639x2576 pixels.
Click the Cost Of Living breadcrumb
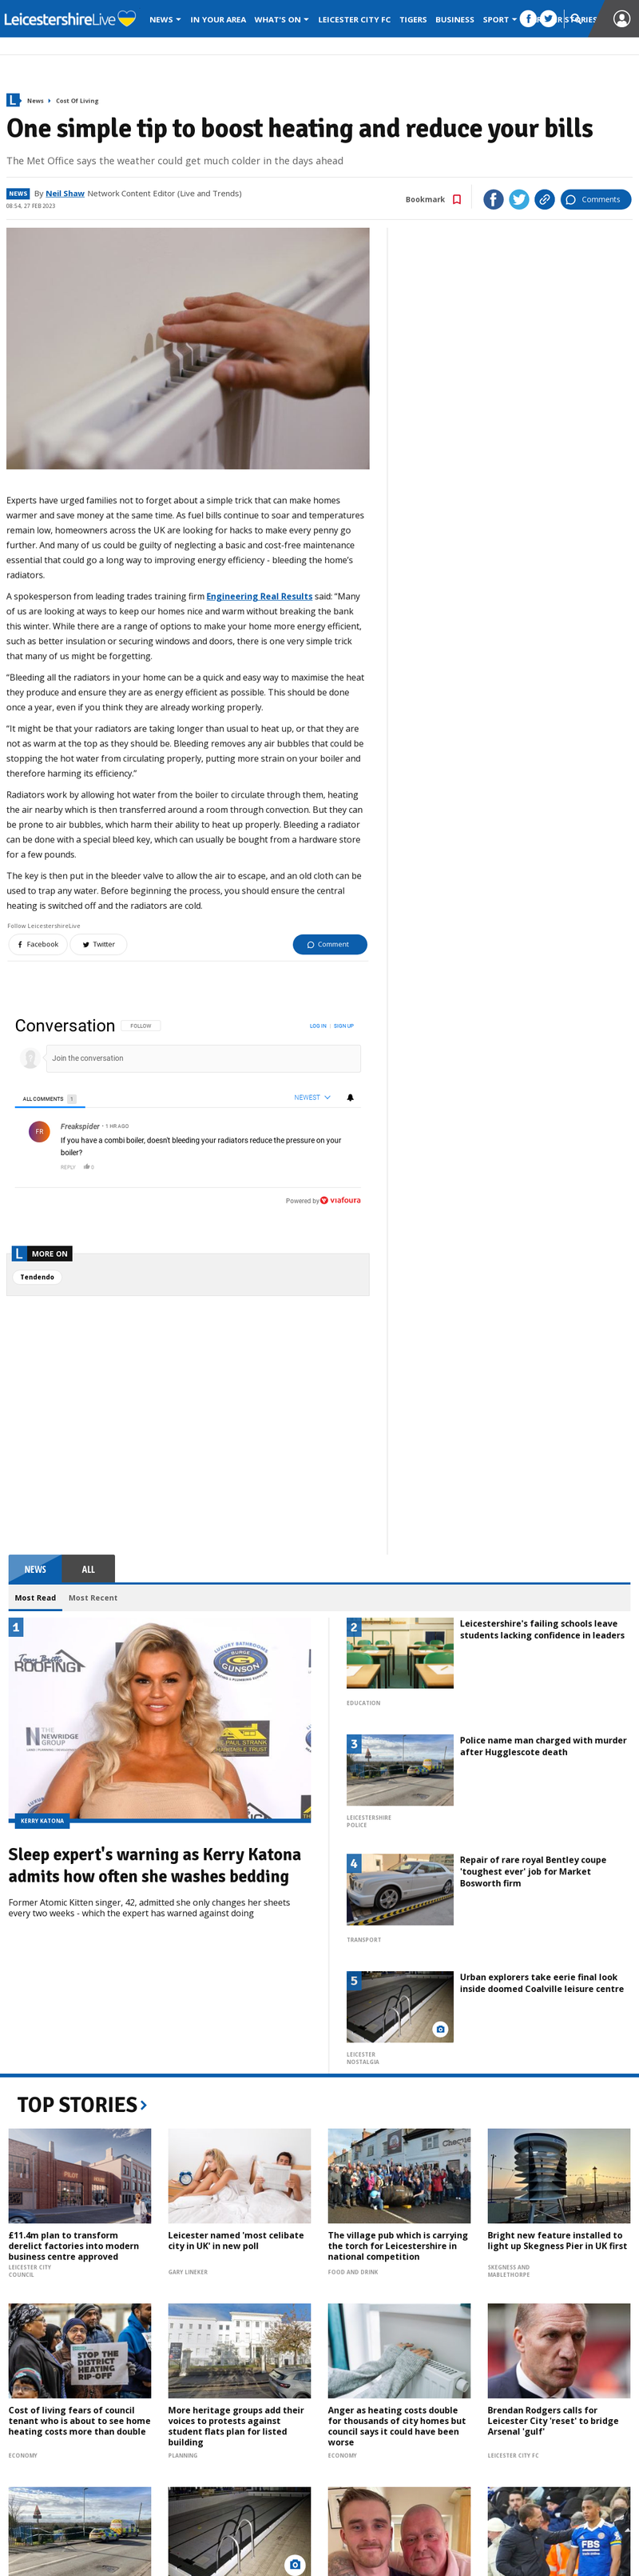[77, 101]
